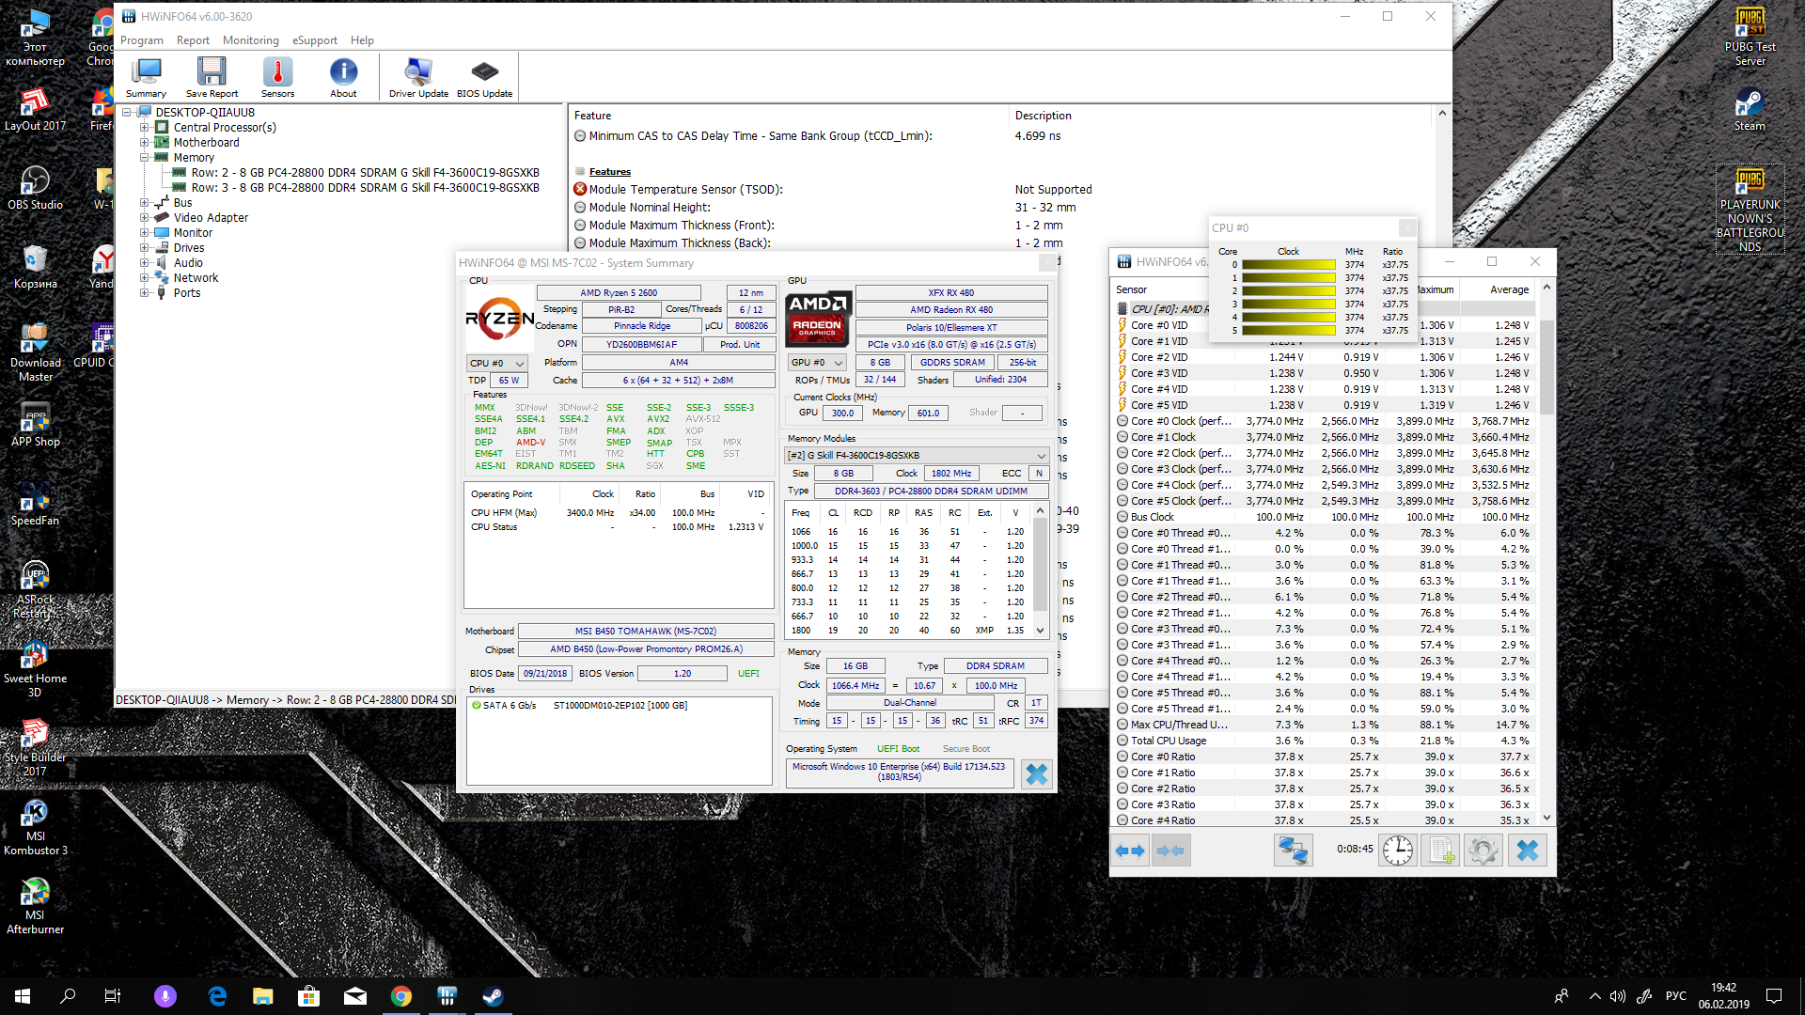Select Row: 3 memory module entry

365,188
